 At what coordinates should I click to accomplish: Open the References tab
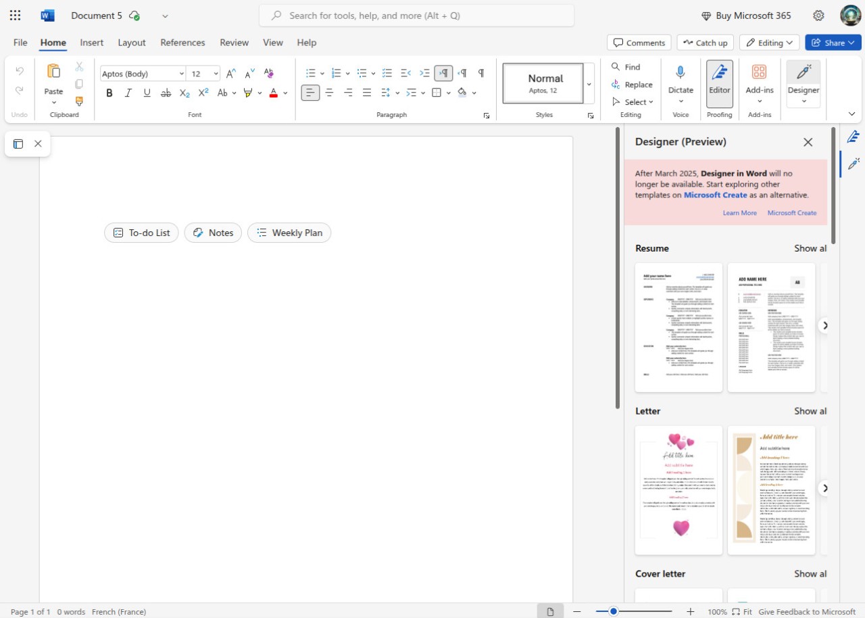coord(182,43)
